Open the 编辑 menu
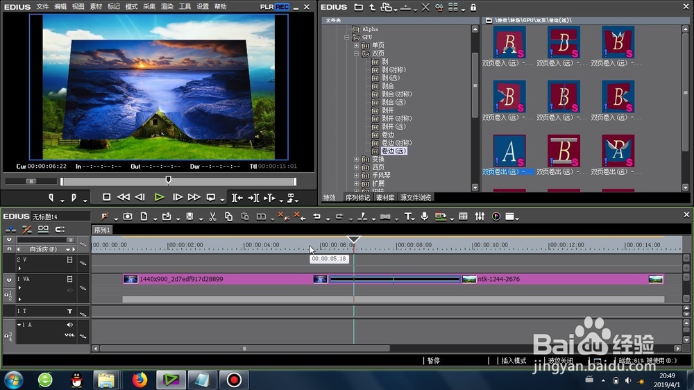The image size is (694, 390). pyautogui.click(x=60, y=7)
